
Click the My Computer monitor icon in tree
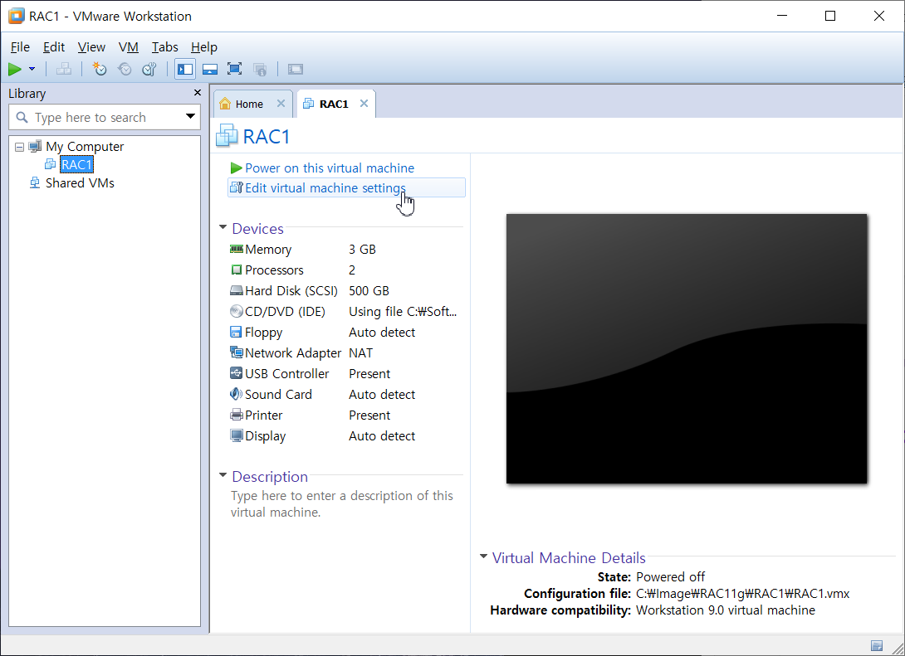35,146
